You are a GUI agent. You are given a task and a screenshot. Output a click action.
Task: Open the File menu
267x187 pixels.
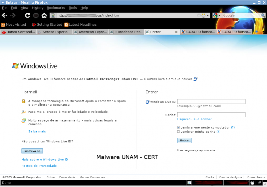click(x=5, y=8)
